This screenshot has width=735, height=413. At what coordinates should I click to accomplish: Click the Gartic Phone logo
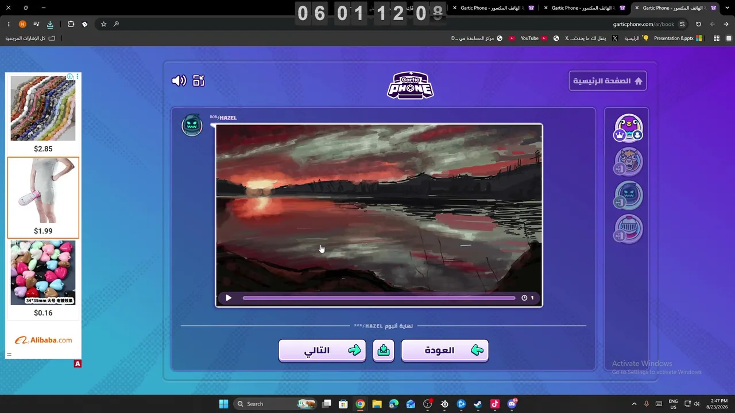tap(410, 85)
